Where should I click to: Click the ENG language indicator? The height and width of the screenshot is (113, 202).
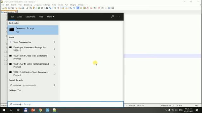181,110
